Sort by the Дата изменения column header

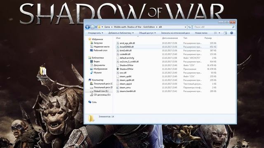pyautogui.click(x=170, y=38)
